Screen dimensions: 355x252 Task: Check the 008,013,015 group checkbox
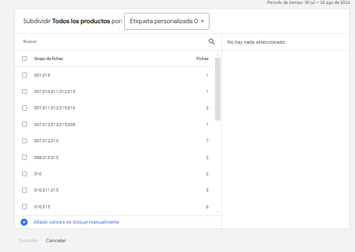[x=25, y=157]
